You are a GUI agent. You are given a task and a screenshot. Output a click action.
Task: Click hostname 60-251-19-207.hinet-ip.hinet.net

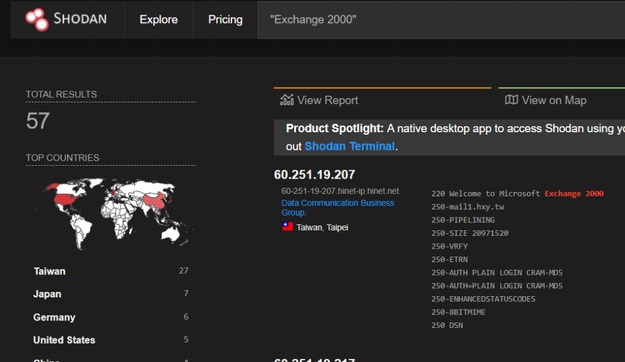[x=340, y=191]
